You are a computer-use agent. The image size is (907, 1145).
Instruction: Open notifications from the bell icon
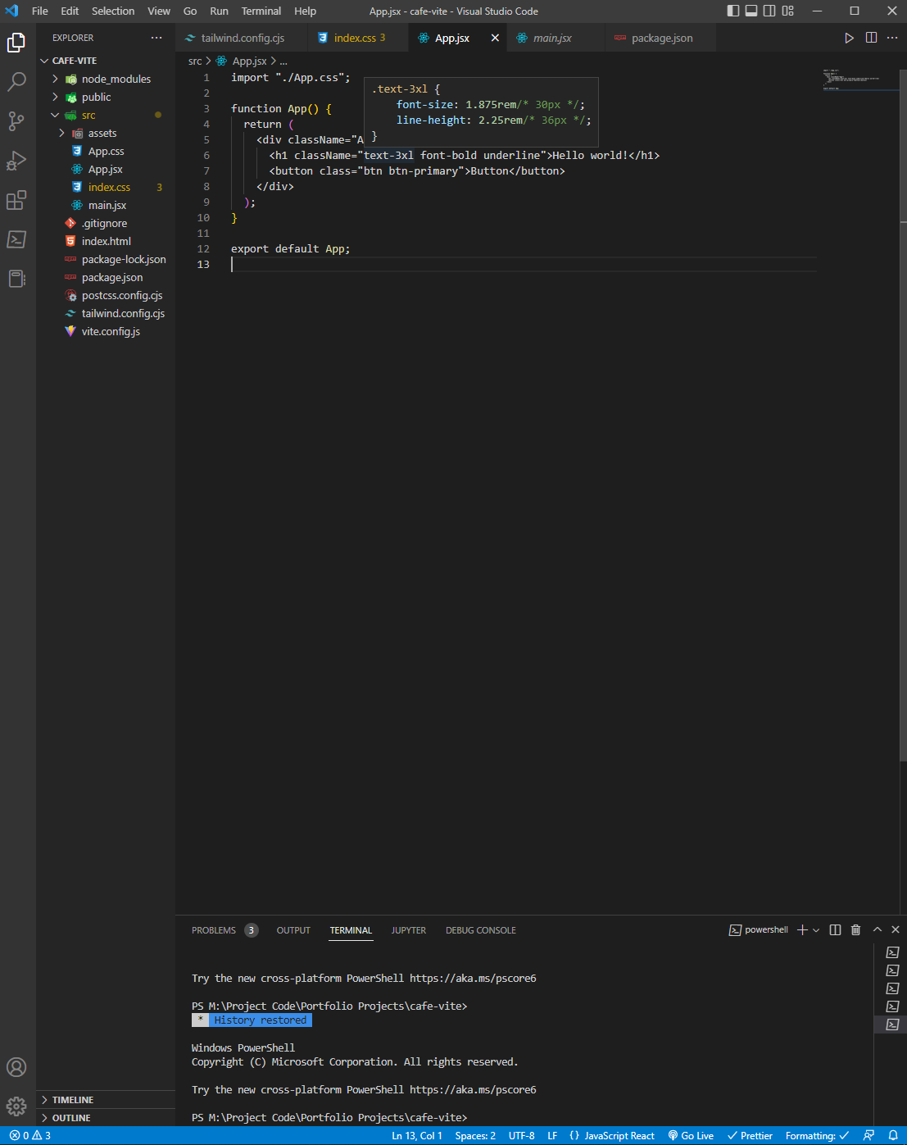(x=894, y=1136)
